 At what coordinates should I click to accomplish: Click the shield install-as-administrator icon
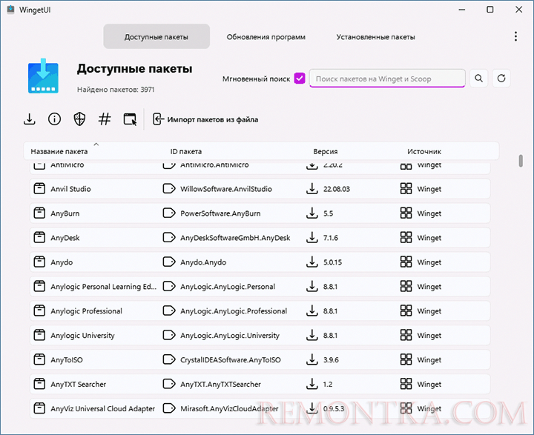(x=79, y=119)
